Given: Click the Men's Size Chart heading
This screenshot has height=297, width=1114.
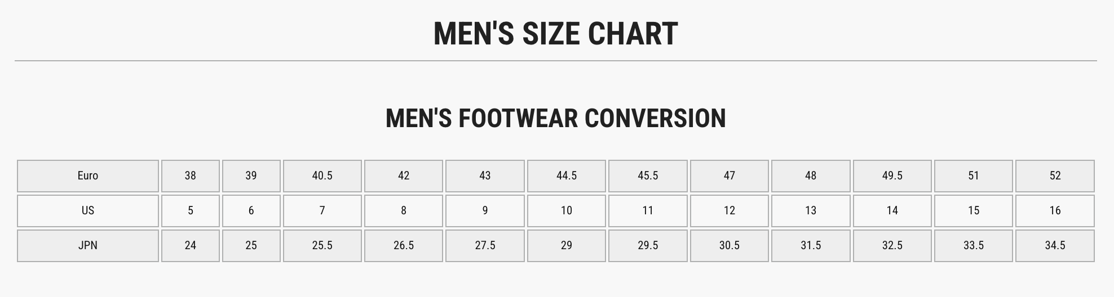Looking at the screenshot, I should (x=556, y=34).
